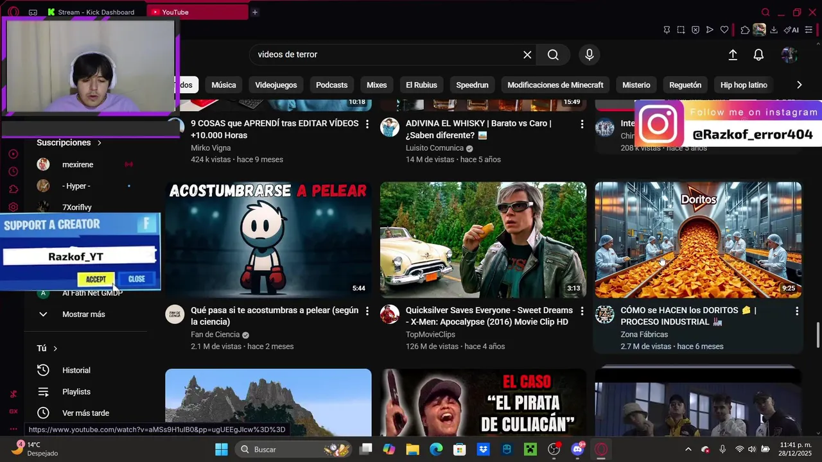This screenshot has width=822, height=462.
Task: Open more options for the DORITOS video
Action: point(797,311)
